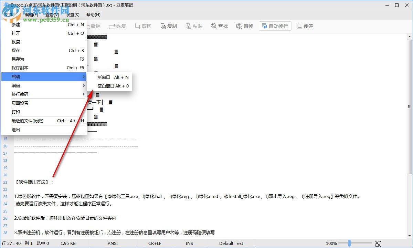Toggle insert mode via the INS indicator
The height and width of the screenshot is (248, 413).
[189, 243]
